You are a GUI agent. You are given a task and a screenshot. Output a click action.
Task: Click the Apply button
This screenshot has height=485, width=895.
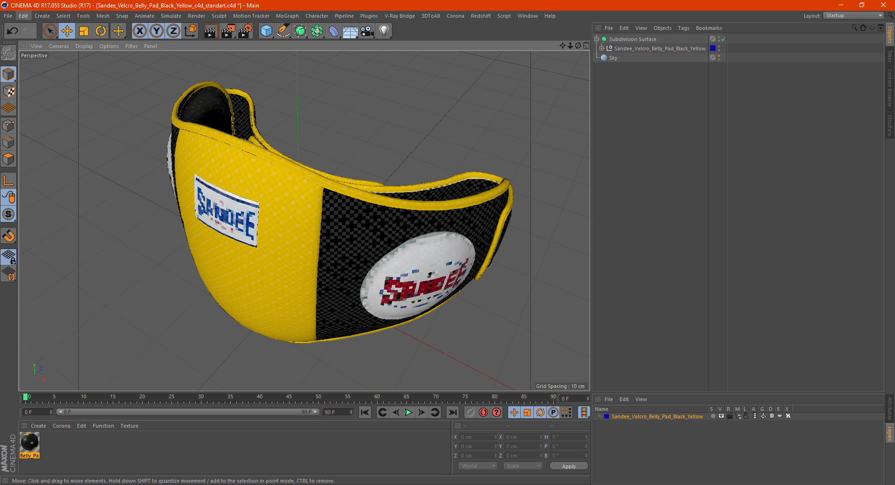click(x=569, y=466)
